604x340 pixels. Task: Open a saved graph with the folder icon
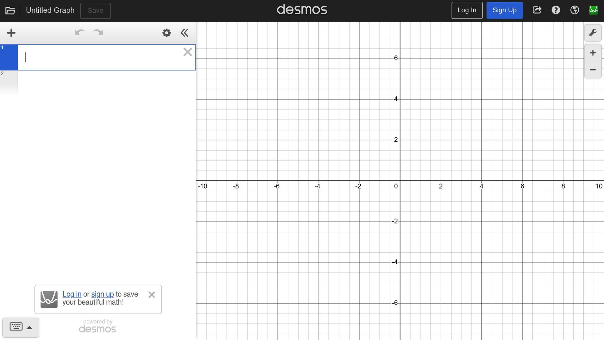tap(10, 10)
